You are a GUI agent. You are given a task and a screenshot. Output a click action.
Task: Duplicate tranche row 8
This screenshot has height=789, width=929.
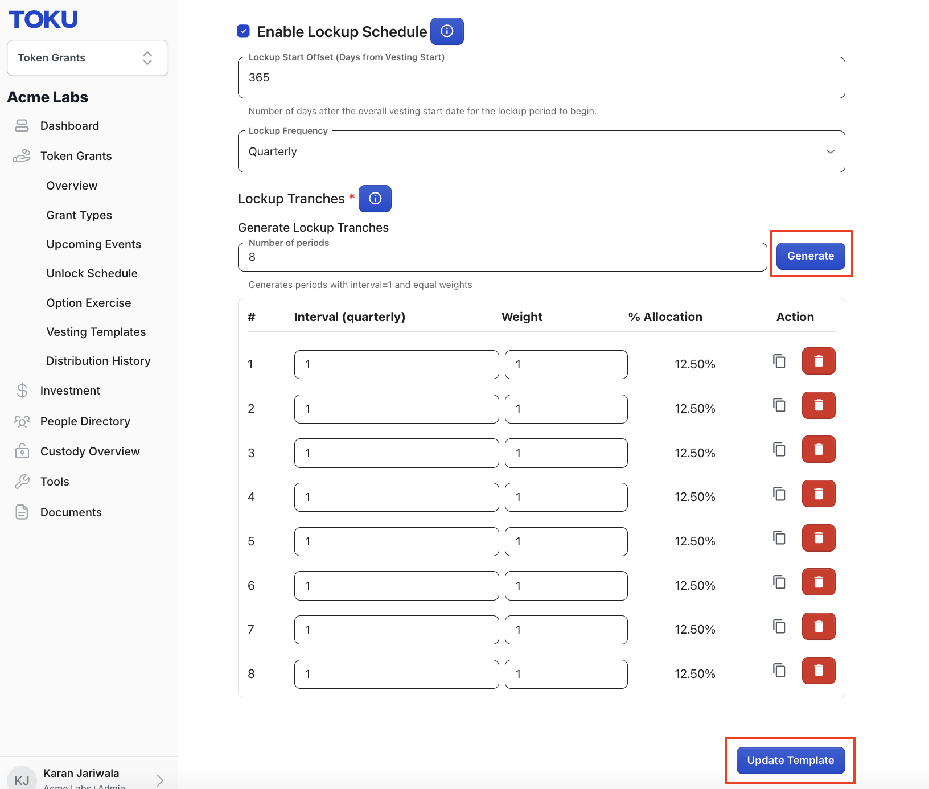tap(779, 670)
